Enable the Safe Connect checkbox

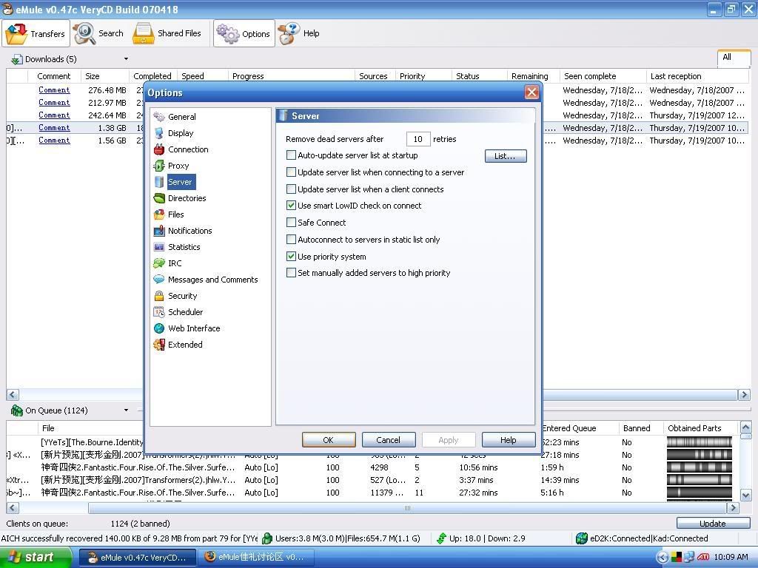click(291, 222)
